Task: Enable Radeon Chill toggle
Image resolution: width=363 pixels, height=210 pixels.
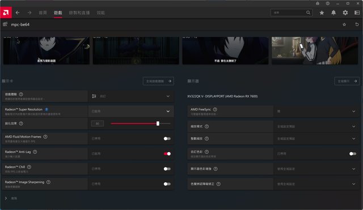Action: click(x=167, y=169)
